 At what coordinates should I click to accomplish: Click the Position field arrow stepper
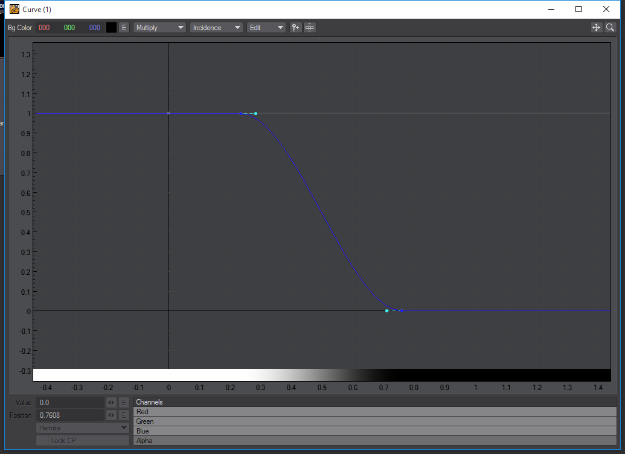[x=111, y=415]
